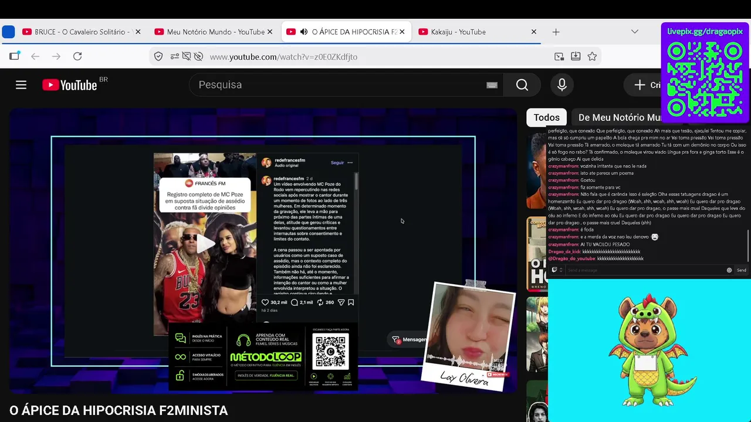Screen dimensions: 751x422
Task: Save the post with the bookmark icon
Action: [x=351, y=302]
